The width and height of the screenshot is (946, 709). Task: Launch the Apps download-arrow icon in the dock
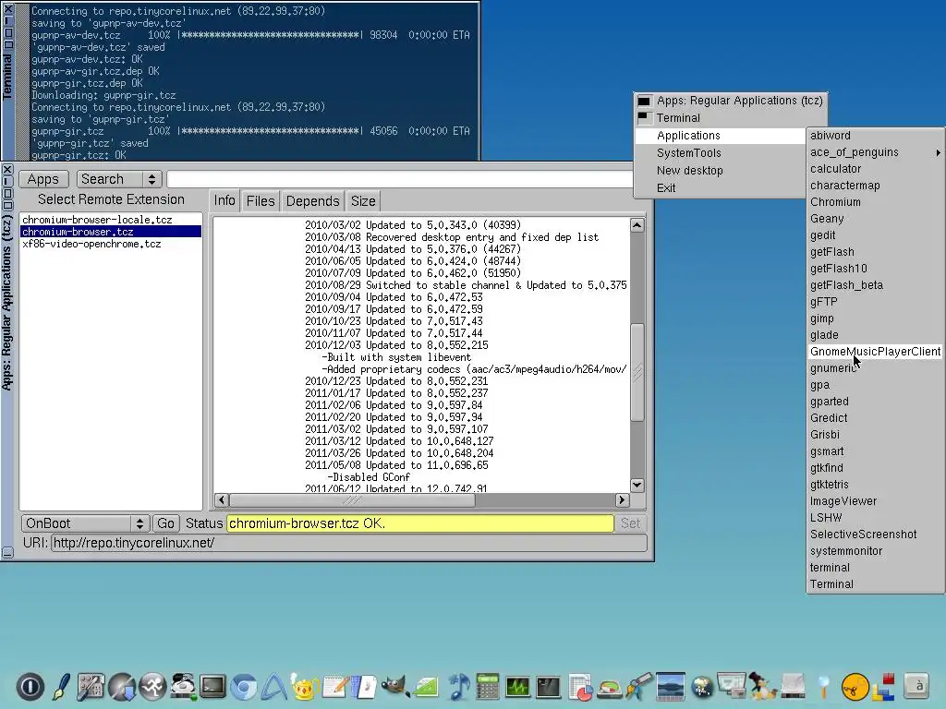122,686
